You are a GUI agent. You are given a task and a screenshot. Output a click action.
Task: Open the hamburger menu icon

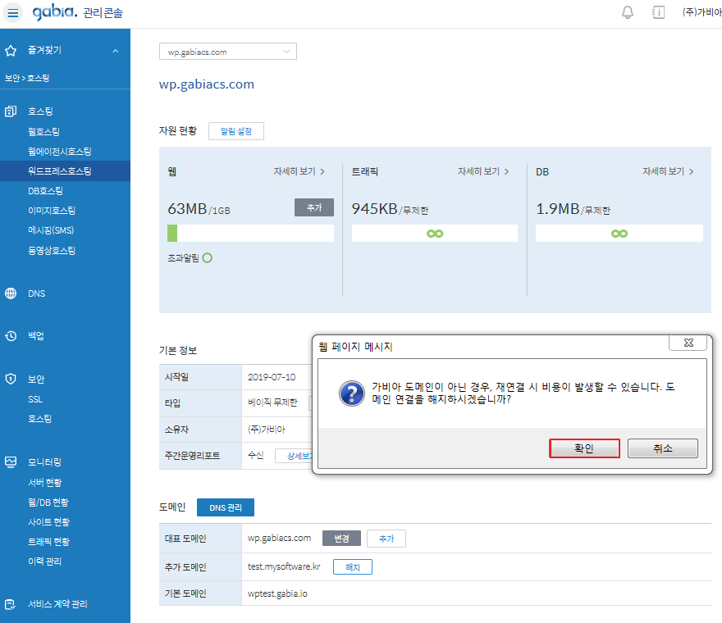tap(13, 12)
